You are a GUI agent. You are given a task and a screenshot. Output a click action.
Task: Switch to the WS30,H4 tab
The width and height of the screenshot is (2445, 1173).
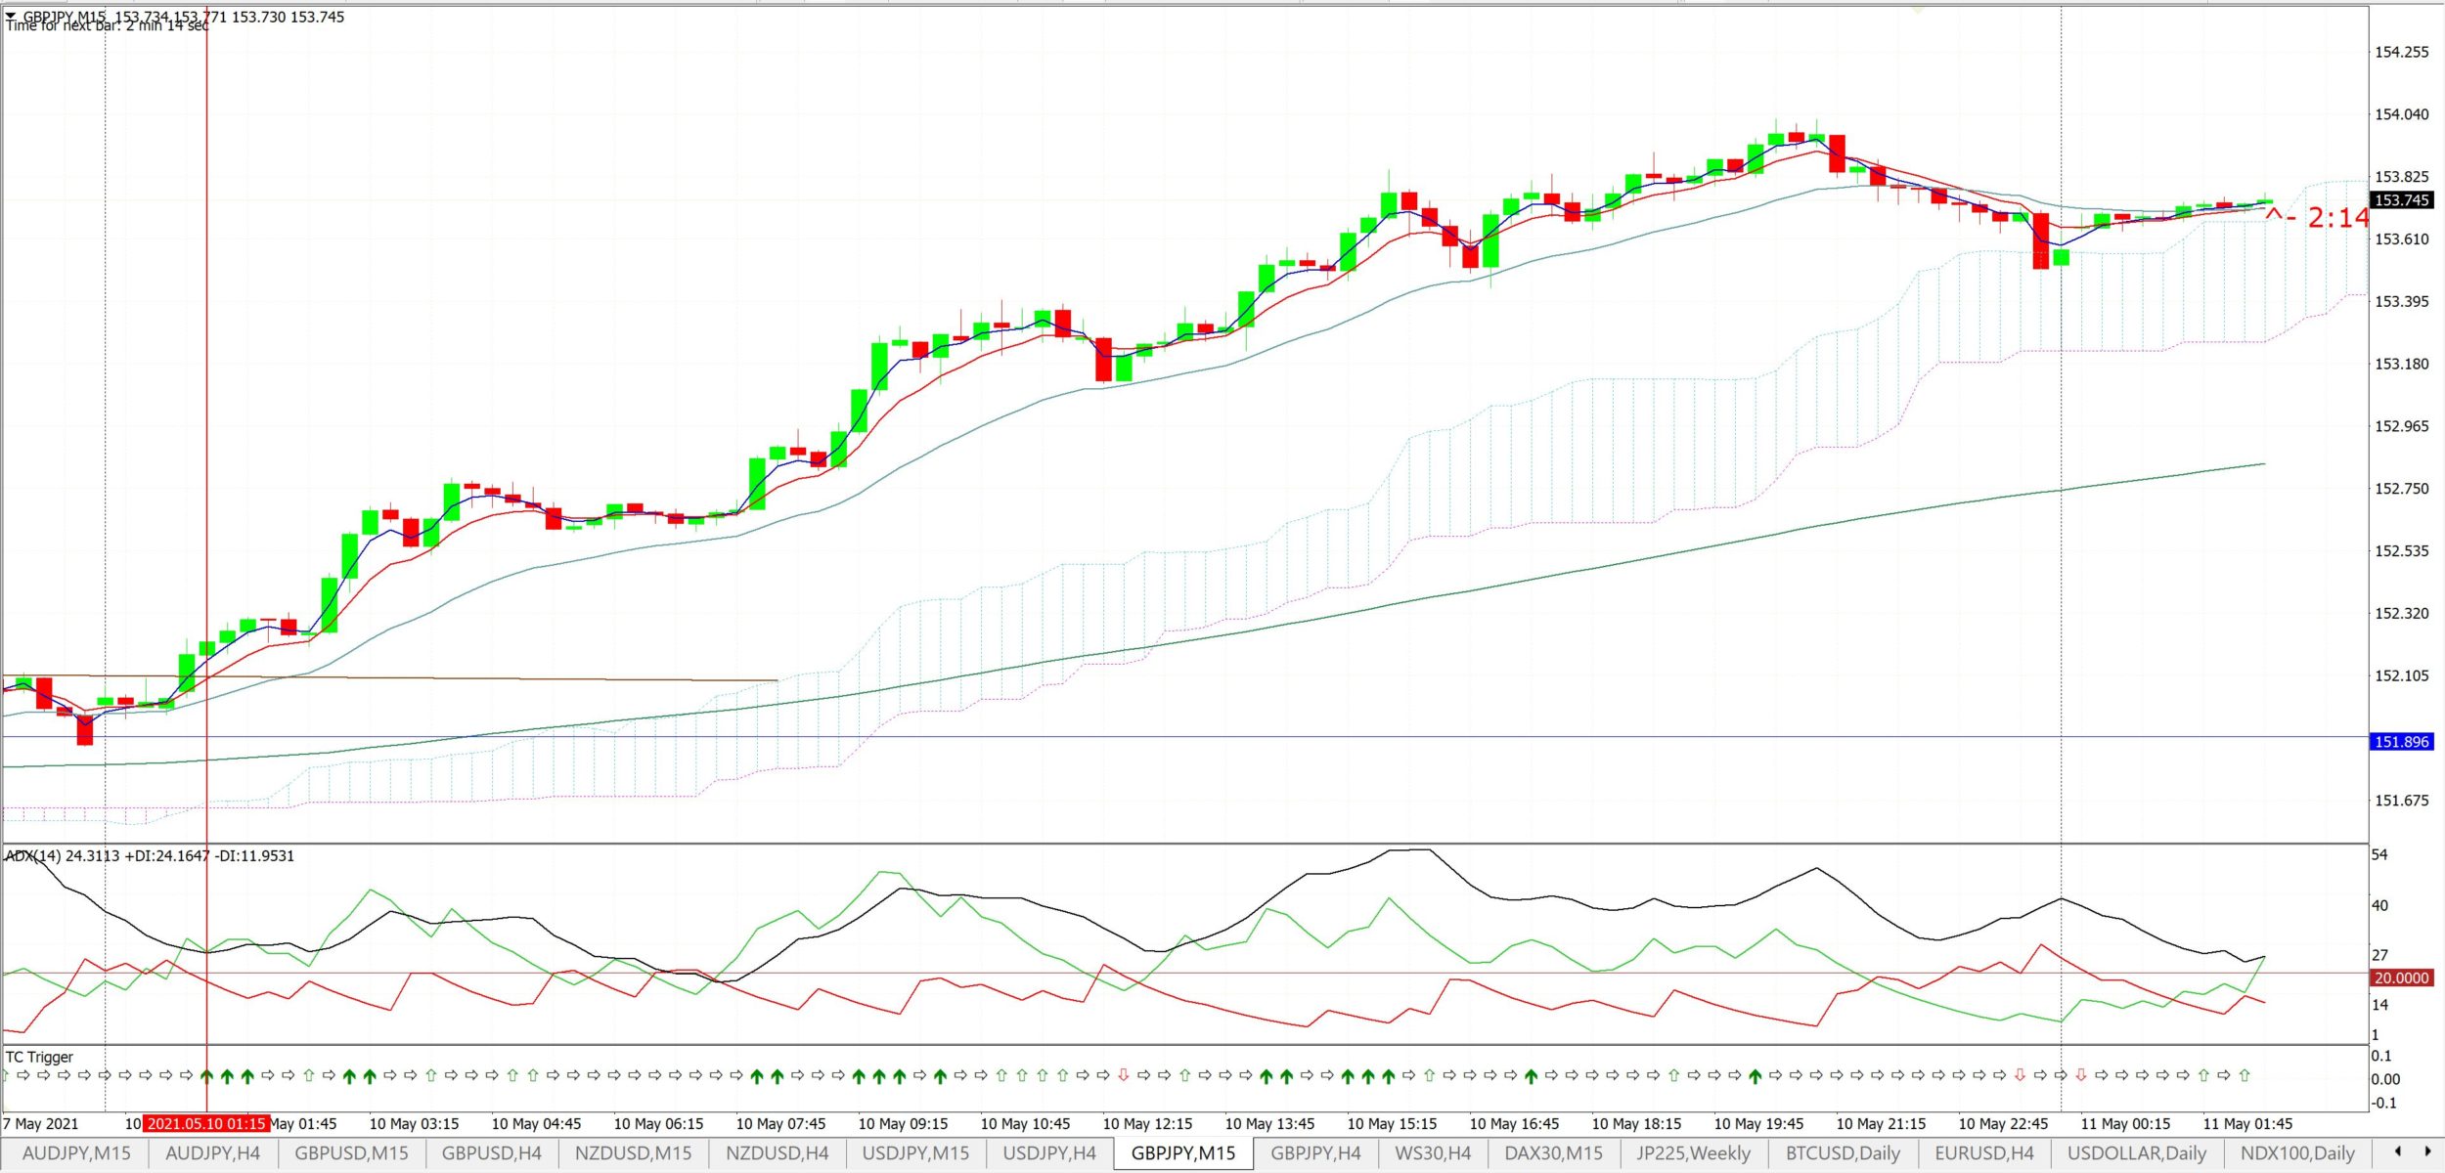click(x=1433, y=1153)
